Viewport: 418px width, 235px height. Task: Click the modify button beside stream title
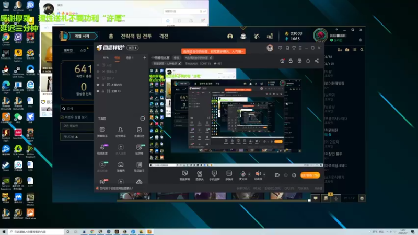tap(177, 58)
